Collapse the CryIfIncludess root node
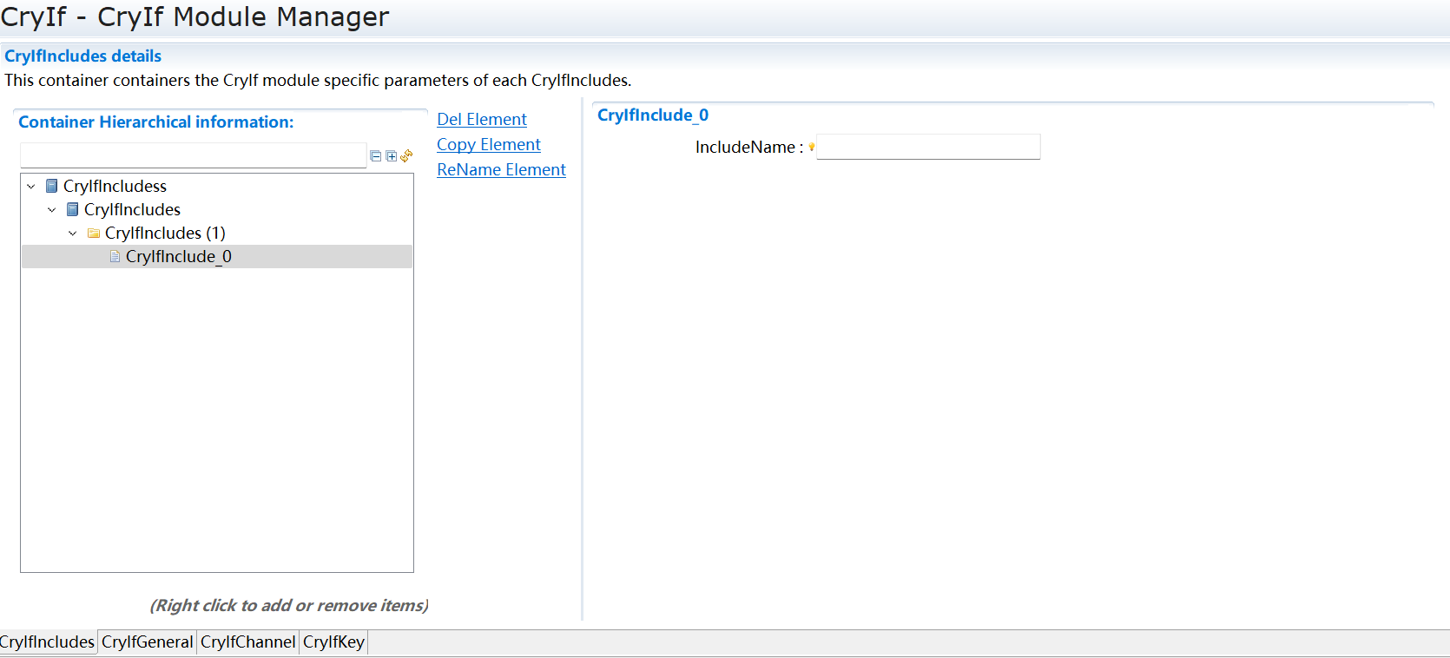 tap(31, 186)
